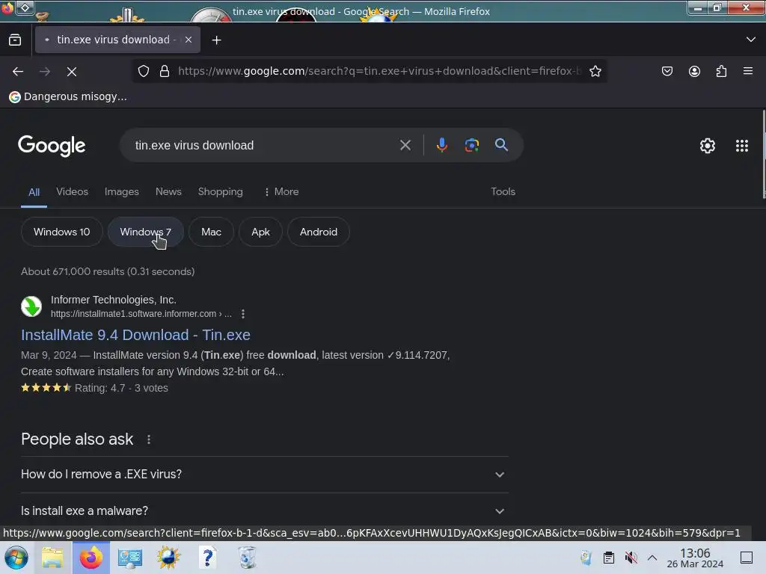Filter results by Apk chip

[x=260, y=232]
